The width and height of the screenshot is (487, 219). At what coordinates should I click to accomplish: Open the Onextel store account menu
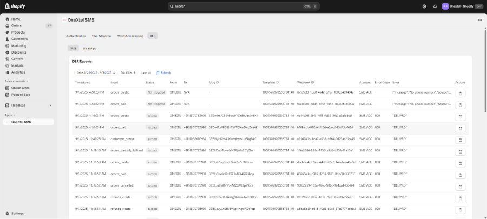462,6
